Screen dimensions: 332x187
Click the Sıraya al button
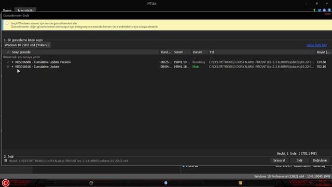[279, 161]
